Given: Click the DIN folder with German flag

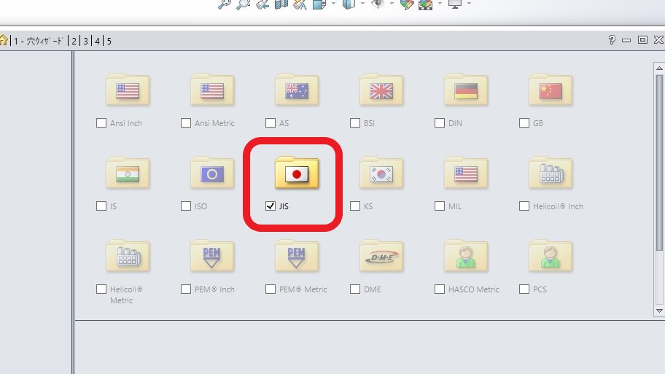Looking at the screenshot, I should pos(466,90).
